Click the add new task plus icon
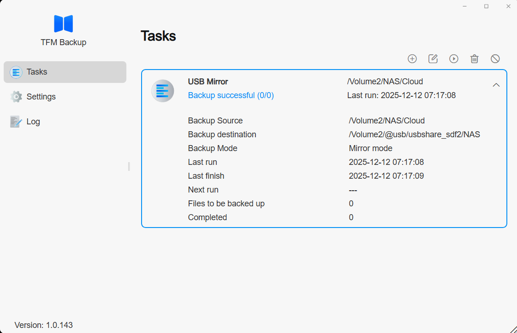Viewport: 517px width, 333px height. [412, 58]
